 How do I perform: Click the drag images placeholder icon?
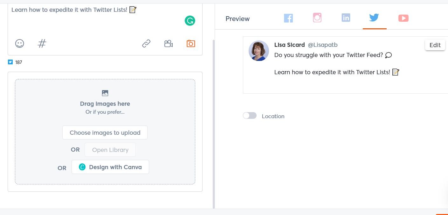pyautogui.click(x=105, y=93)
